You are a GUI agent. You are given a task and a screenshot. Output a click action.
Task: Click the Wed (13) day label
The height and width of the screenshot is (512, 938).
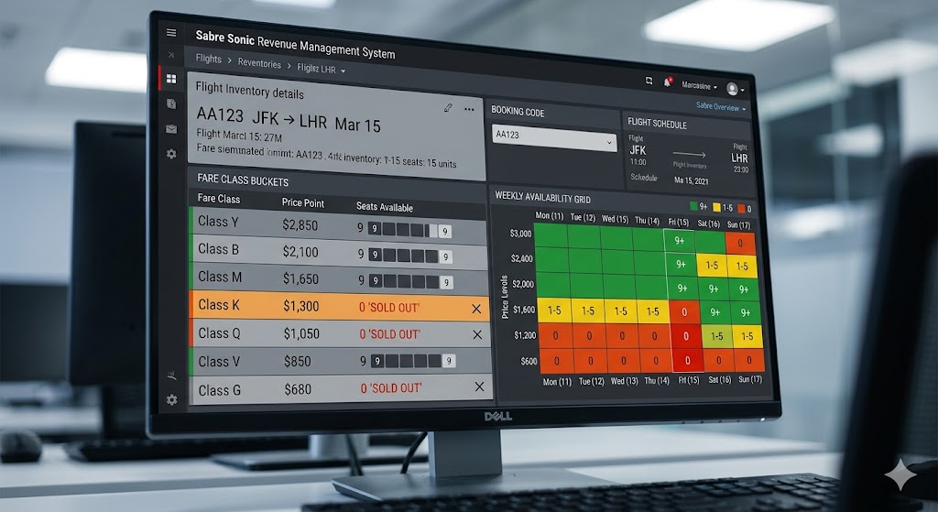(624, 380)
